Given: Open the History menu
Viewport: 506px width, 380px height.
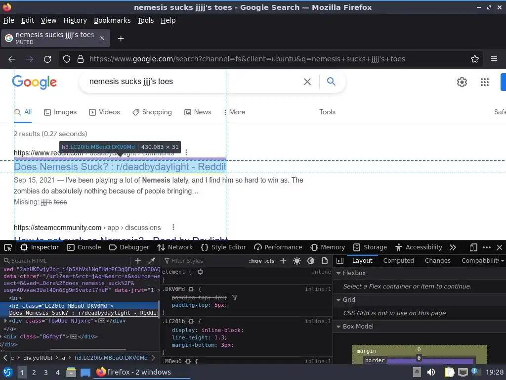Looking at the screenshot, I should [x=75, y=20].
